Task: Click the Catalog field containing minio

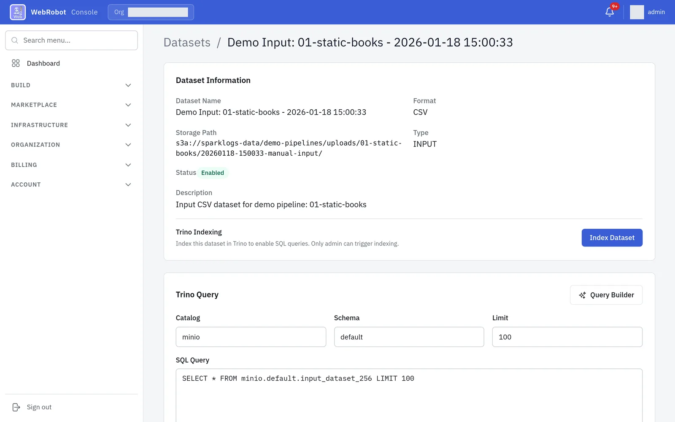Action: click(251, 337)
